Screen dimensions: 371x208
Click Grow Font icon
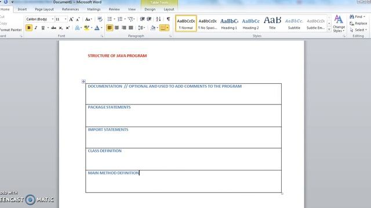(71, 19)
